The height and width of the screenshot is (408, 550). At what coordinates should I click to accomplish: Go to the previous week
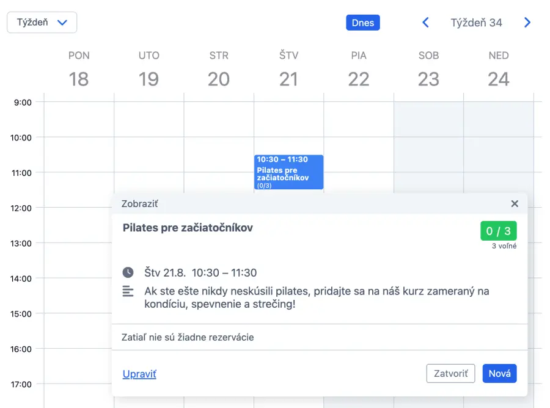click(426, 23)
